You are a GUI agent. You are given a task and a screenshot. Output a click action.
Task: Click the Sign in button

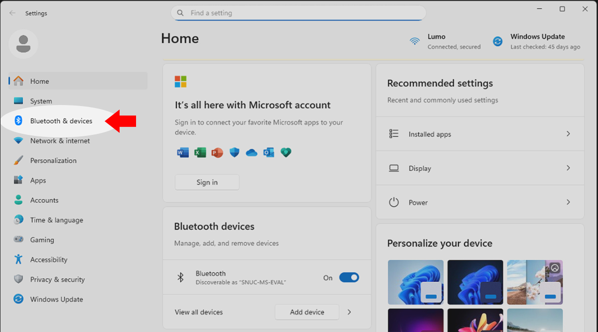click(207, 182)
